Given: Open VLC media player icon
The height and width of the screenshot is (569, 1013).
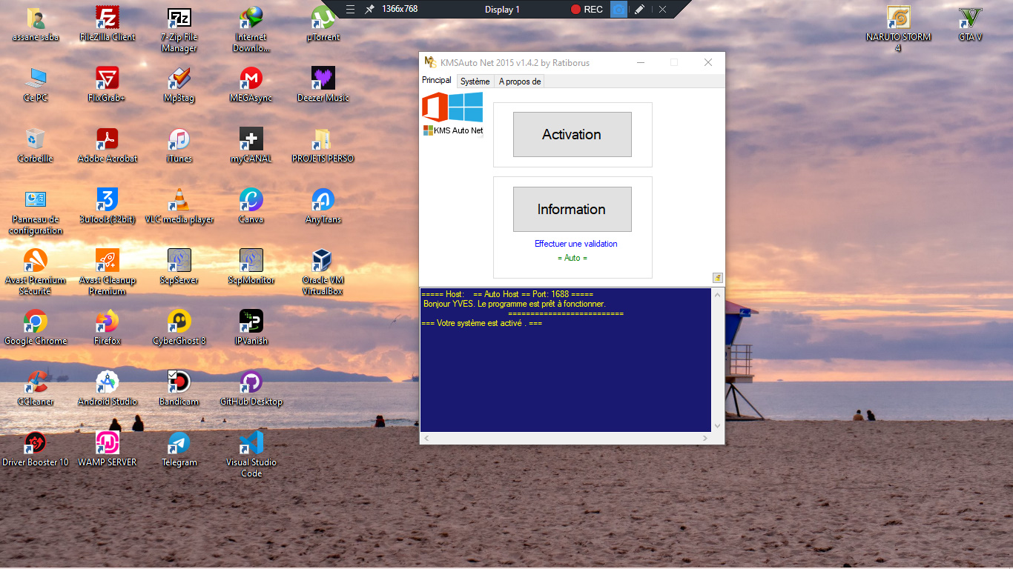Looking at the screenshot, I should point(179,207).
